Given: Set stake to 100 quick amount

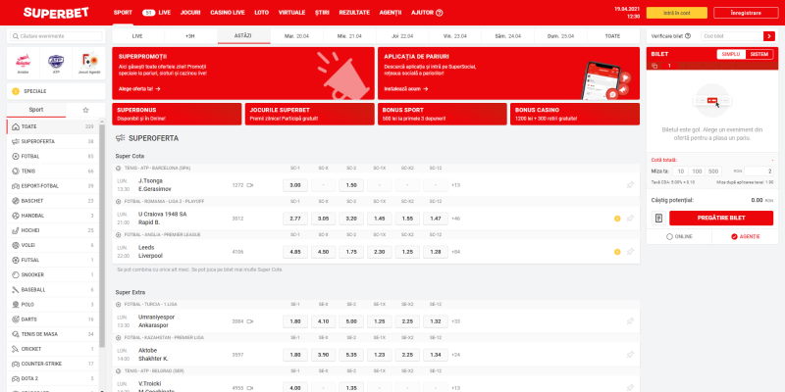Looking at the screenshot, I should [697, 171].
